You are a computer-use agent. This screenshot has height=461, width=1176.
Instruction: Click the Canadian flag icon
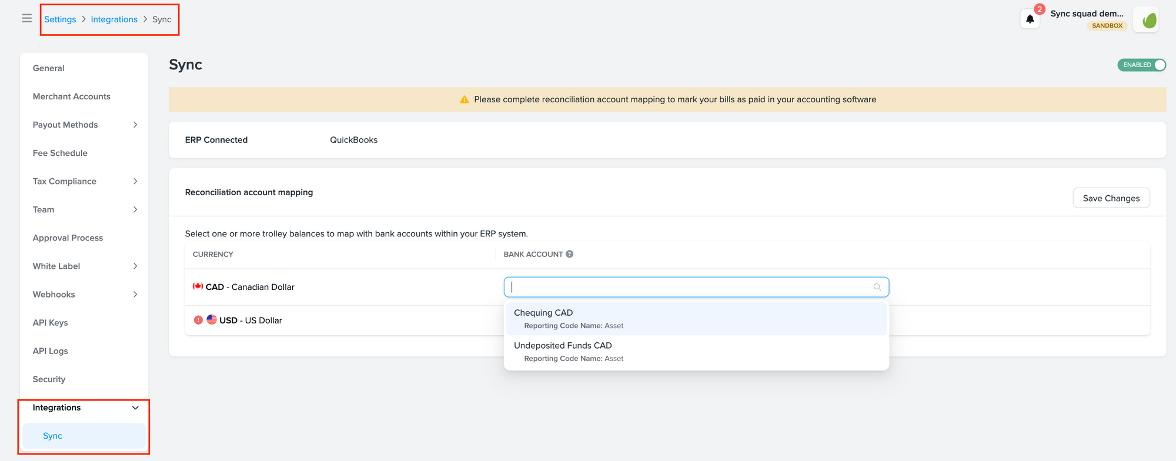coord(198,286)
